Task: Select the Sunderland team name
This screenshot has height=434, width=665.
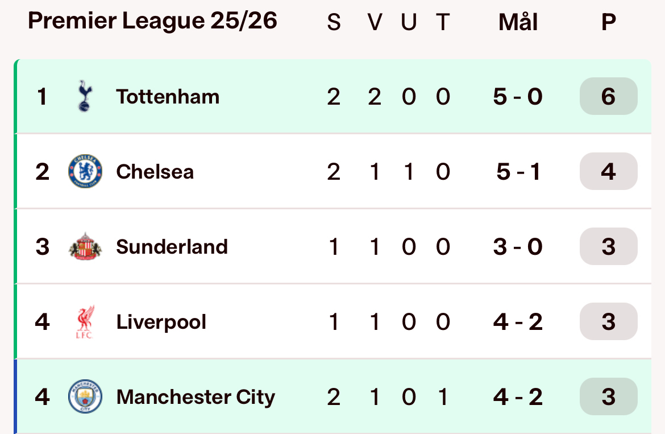Action: [172, 247]
